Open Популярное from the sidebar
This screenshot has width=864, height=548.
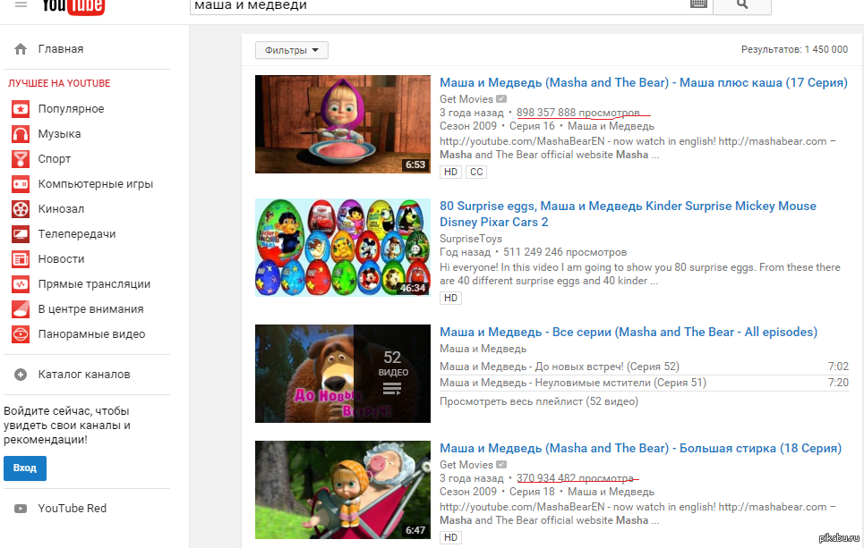coord(71,109)
